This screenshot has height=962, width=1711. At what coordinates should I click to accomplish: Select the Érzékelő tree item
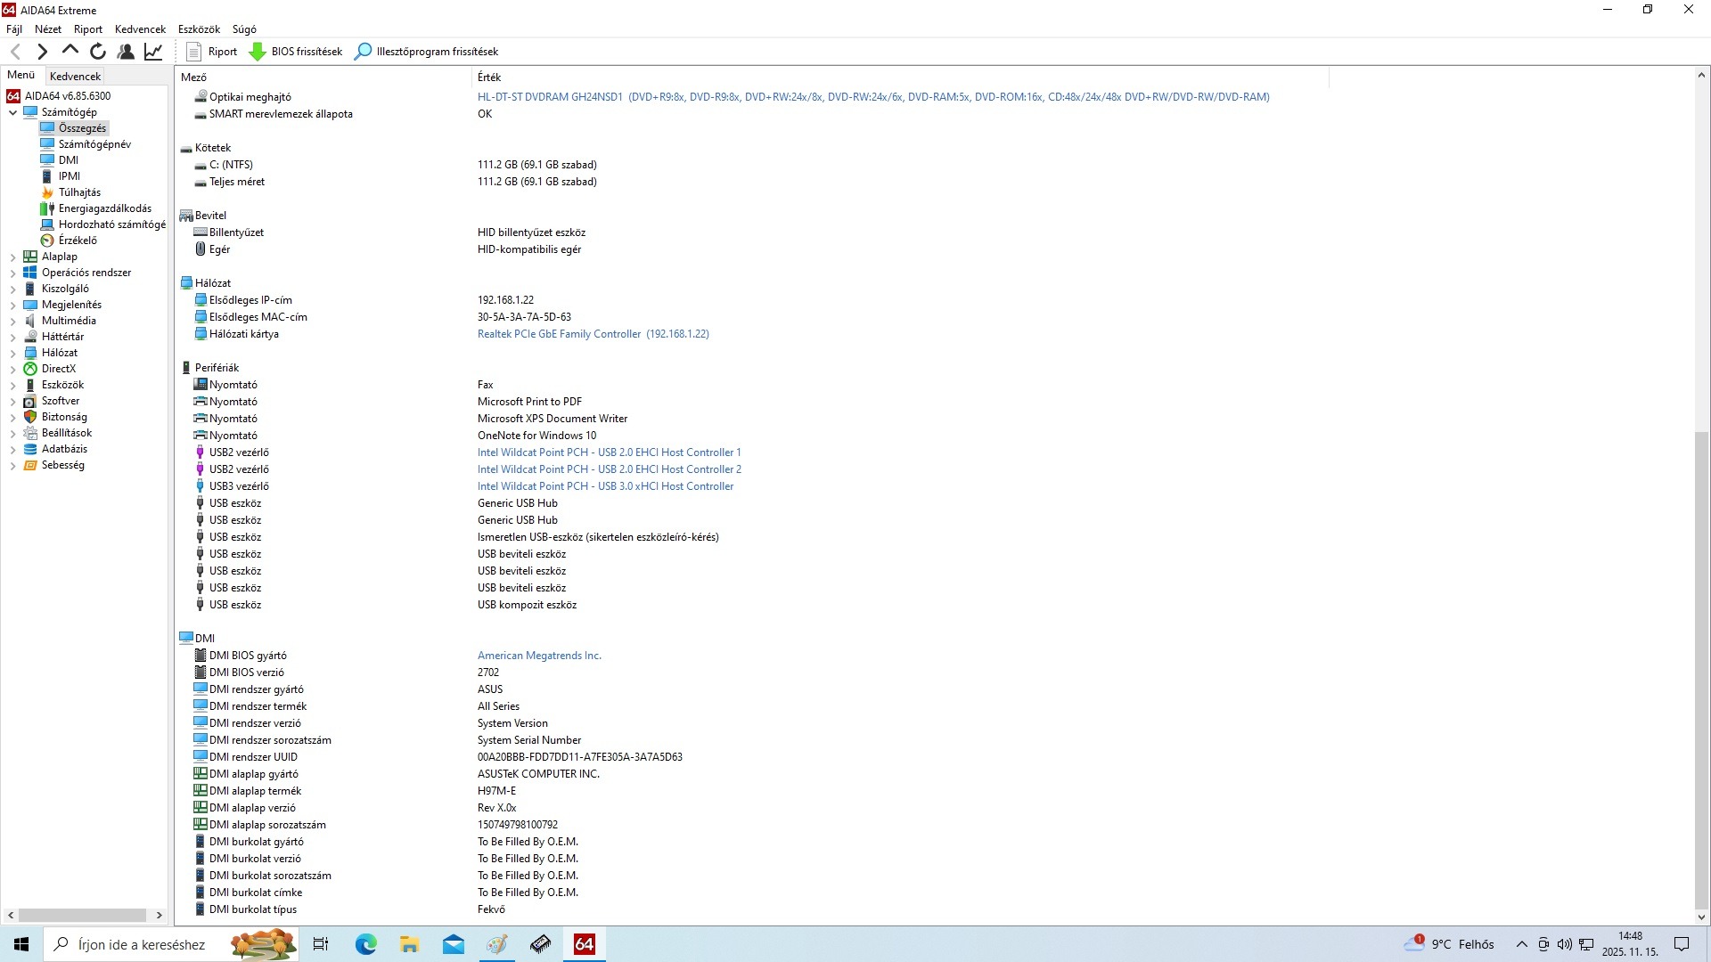coord(78,240)
